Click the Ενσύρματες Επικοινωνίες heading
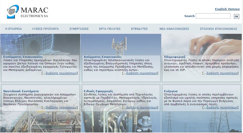The image size is (243, 133). point(23,57)
